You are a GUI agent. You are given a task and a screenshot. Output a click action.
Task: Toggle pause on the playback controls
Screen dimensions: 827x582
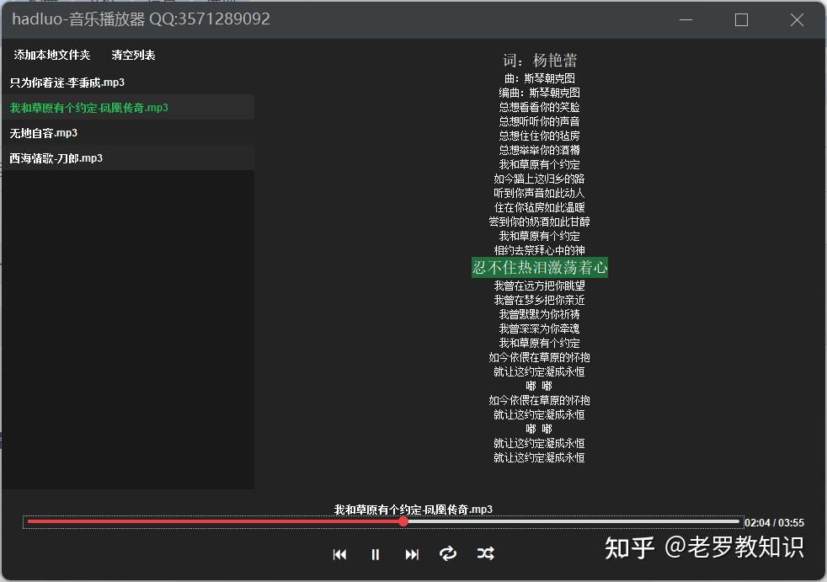(375, 554)
